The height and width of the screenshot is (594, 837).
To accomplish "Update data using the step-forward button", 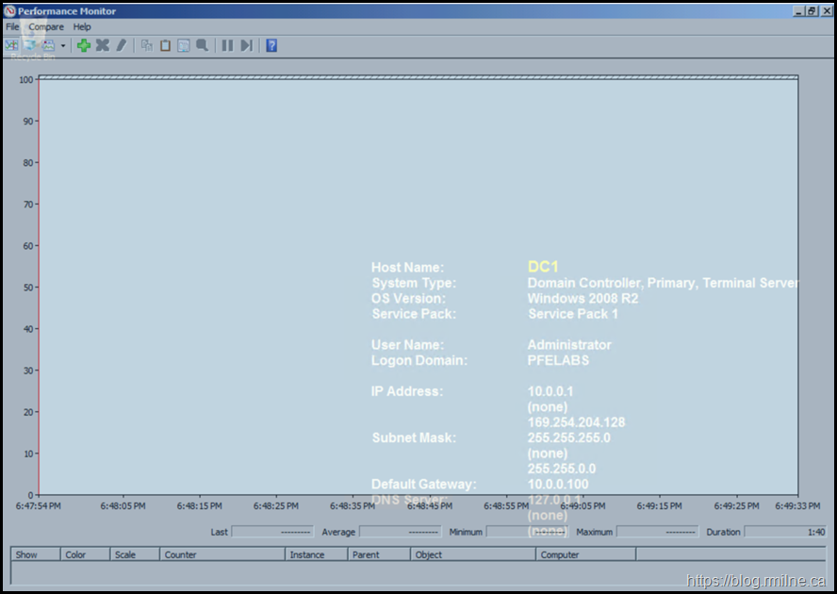I will (x=246, y=45).
